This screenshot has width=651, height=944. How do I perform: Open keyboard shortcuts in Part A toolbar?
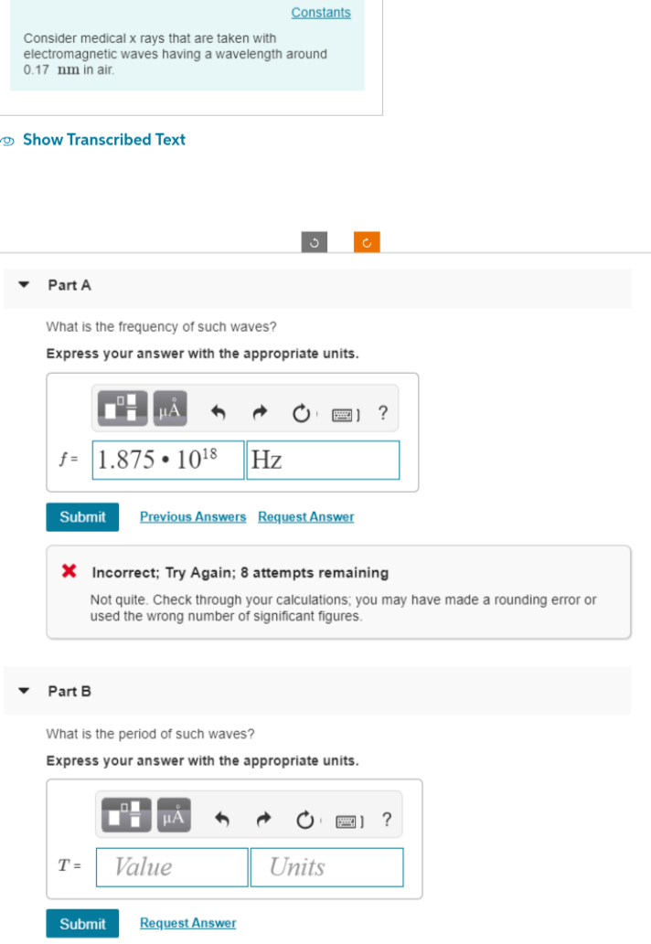coord(346,413)
